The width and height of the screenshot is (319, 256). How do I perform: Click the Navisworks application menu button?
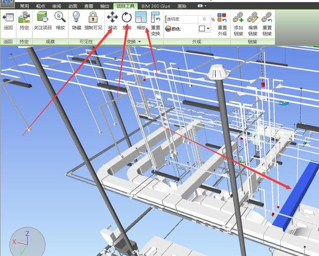tap(7, 4)
